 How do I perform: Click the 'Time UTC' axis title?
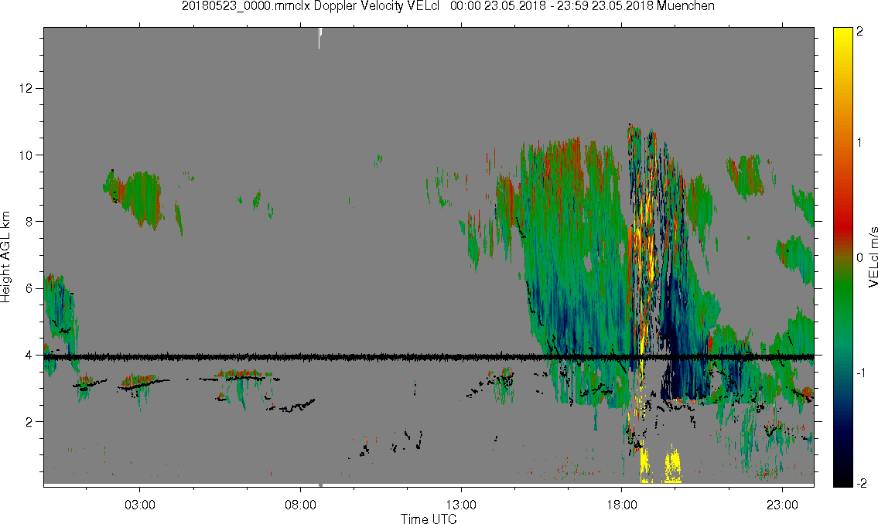tap(429, 519)
